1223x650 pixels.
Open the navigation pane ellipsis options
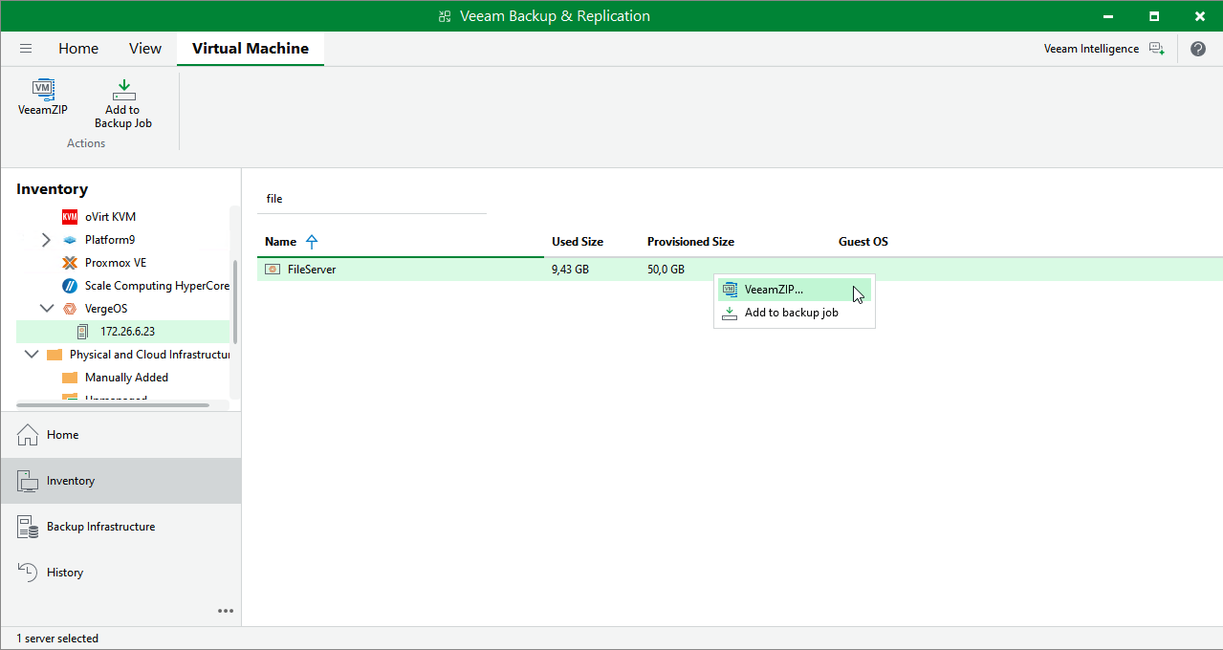226,611
